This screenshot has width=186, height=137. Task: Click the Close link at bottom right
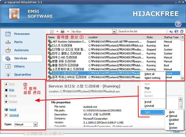coord(176,132)
